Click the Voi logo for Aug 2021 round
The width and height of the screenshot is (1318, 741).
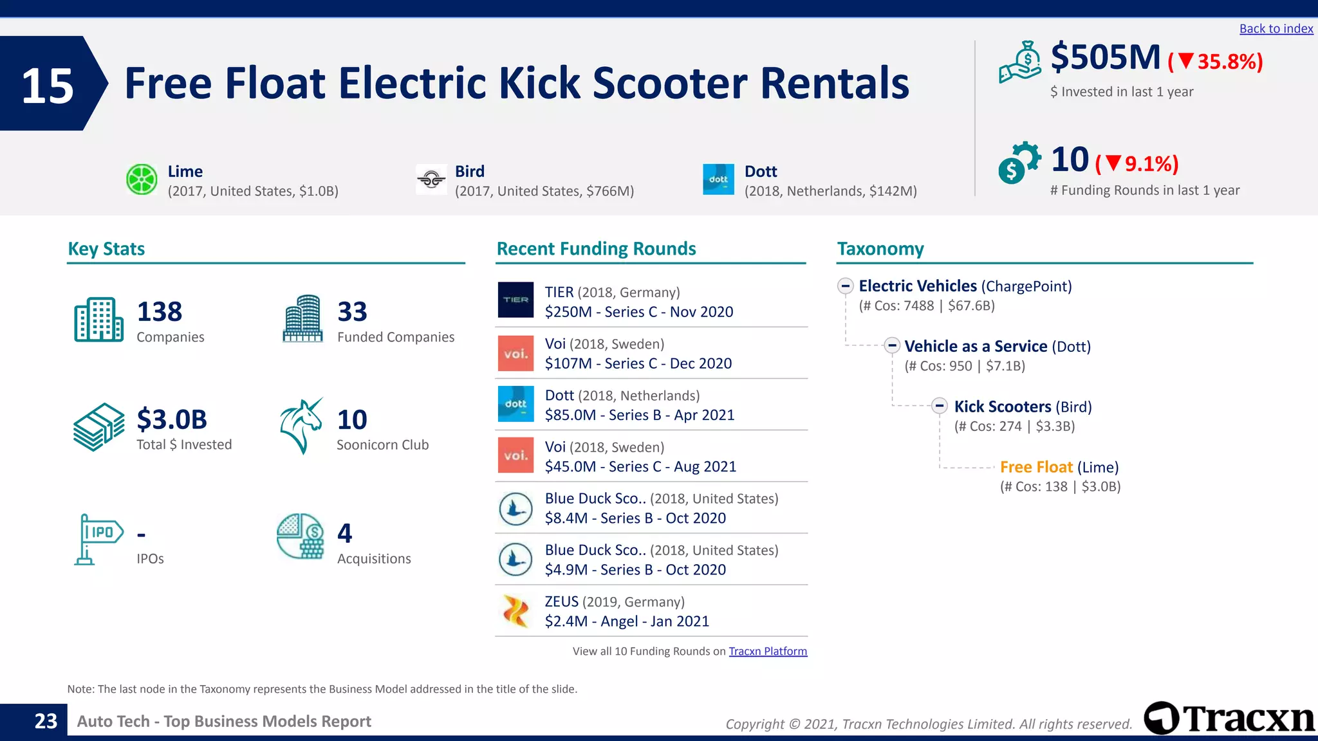[515, 455]
